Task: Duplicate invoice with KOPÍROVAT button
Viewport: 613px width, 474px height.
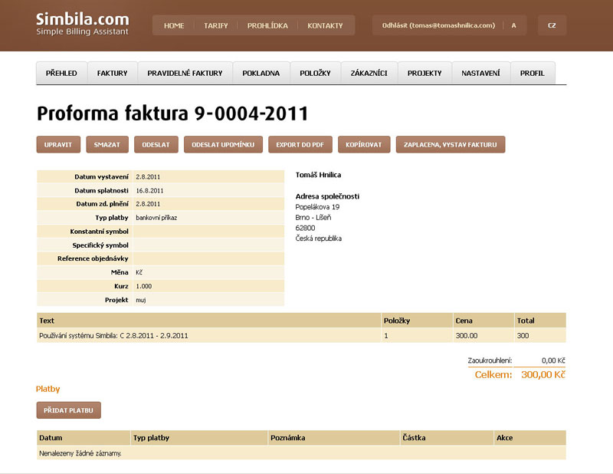Action: point(362,144)
